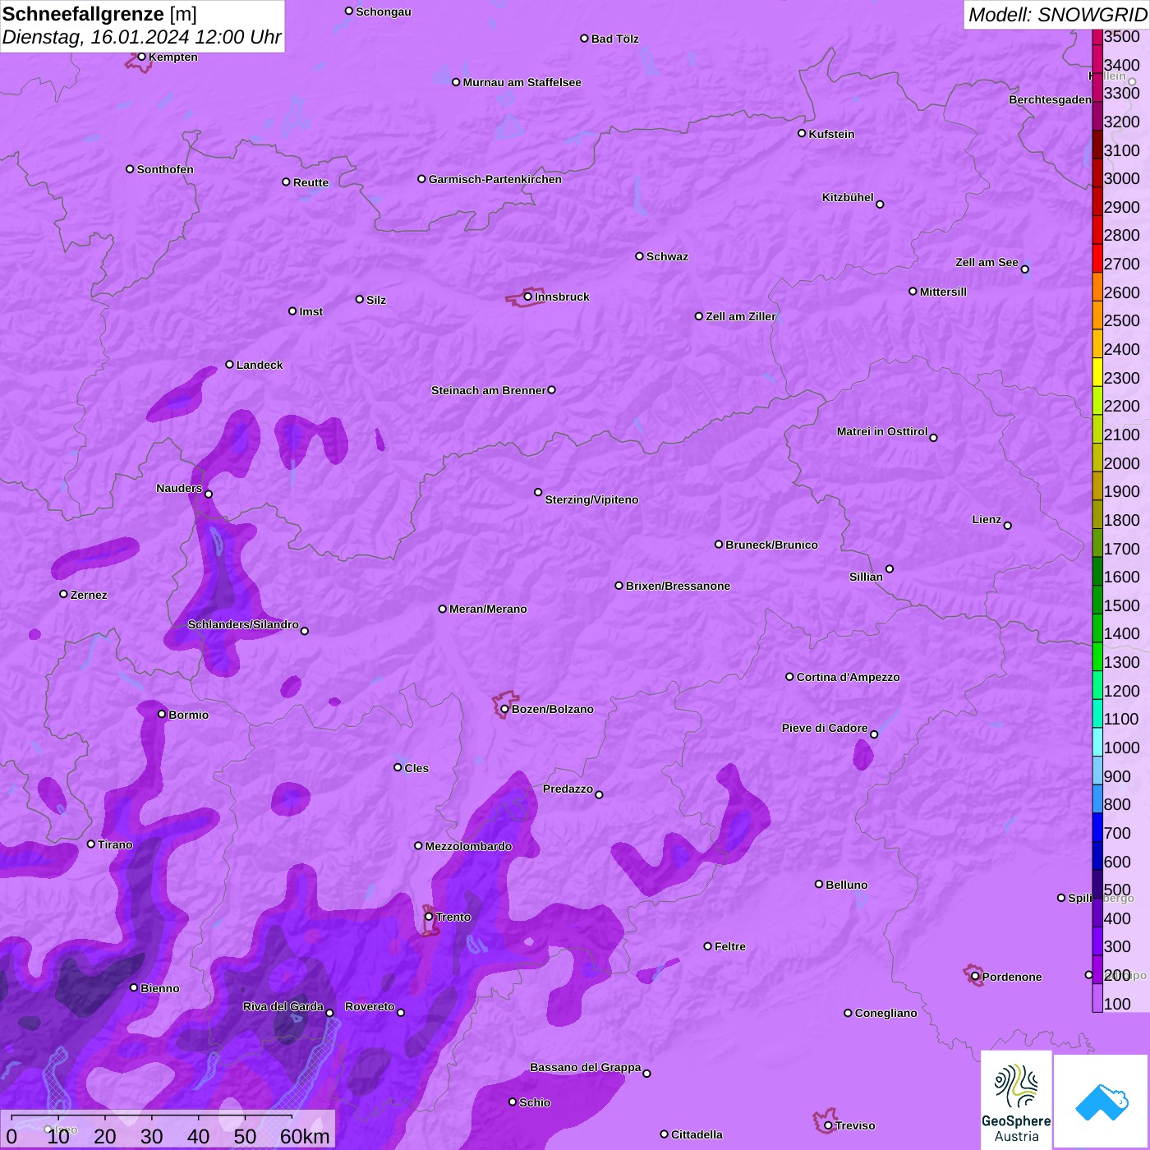Click the Schio city marker circle
The width and height of the screenshot is (1150, 1150).
(513, 1102)
